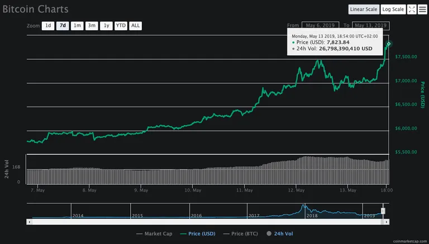Image resolution: width=429 pixels, height=244 pixels.
Task: Switch to Log Scale
Action: coord(393,9)
